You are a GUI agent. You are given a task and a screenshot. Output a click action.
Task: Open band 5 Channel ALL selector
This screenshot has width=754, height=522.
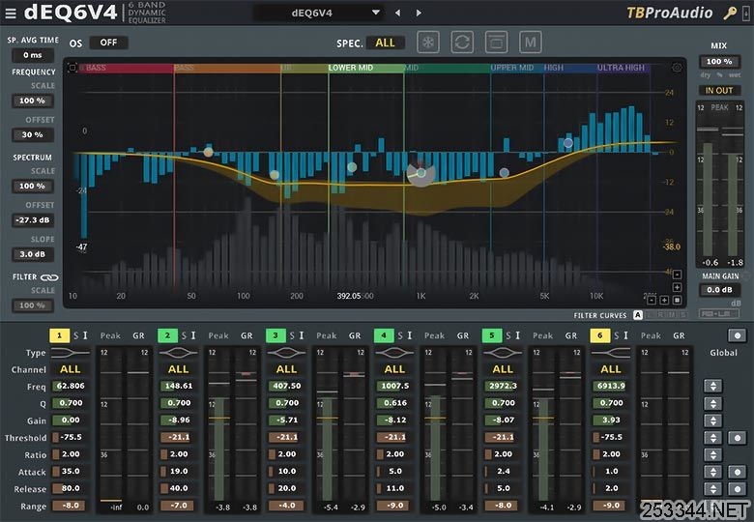[x=503, y=369]
